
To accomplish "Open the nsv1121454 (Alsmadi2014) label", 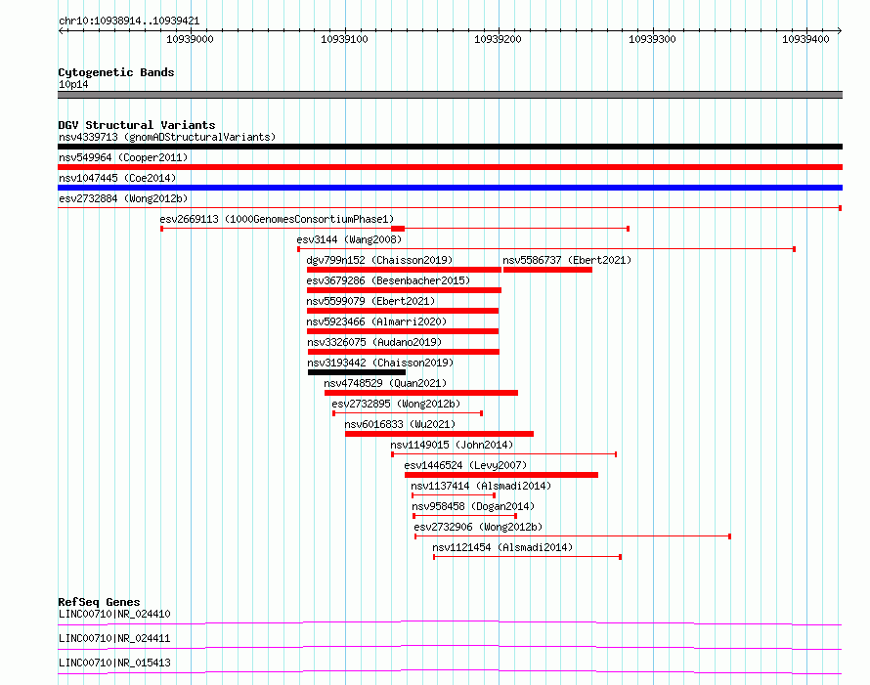I will tap(502, 547).
